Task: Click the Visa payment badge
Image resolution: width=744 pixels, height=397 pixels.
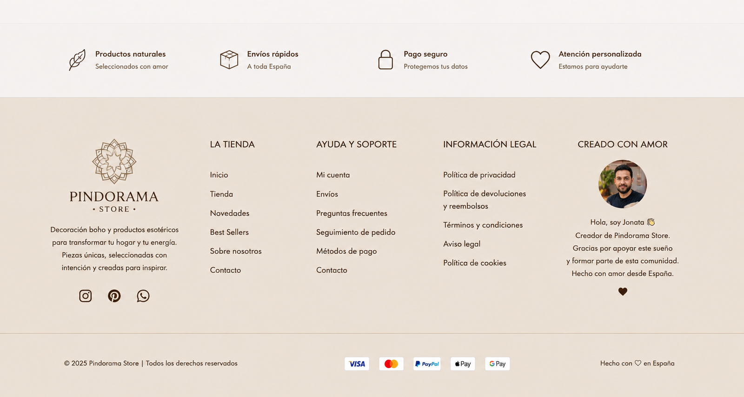Action: click(357, 364)
